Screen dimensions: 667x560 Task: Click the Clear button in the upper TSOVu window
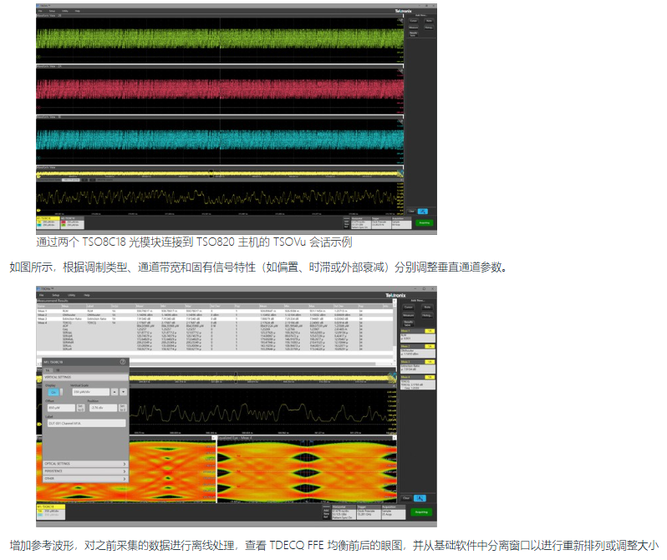click(x=411, y=211)
